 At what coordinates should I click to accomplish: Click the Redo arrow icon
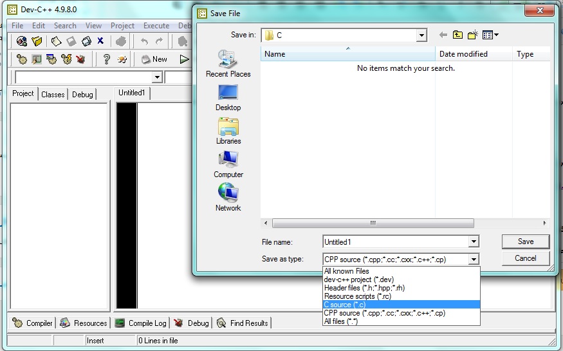click(160, 41)
